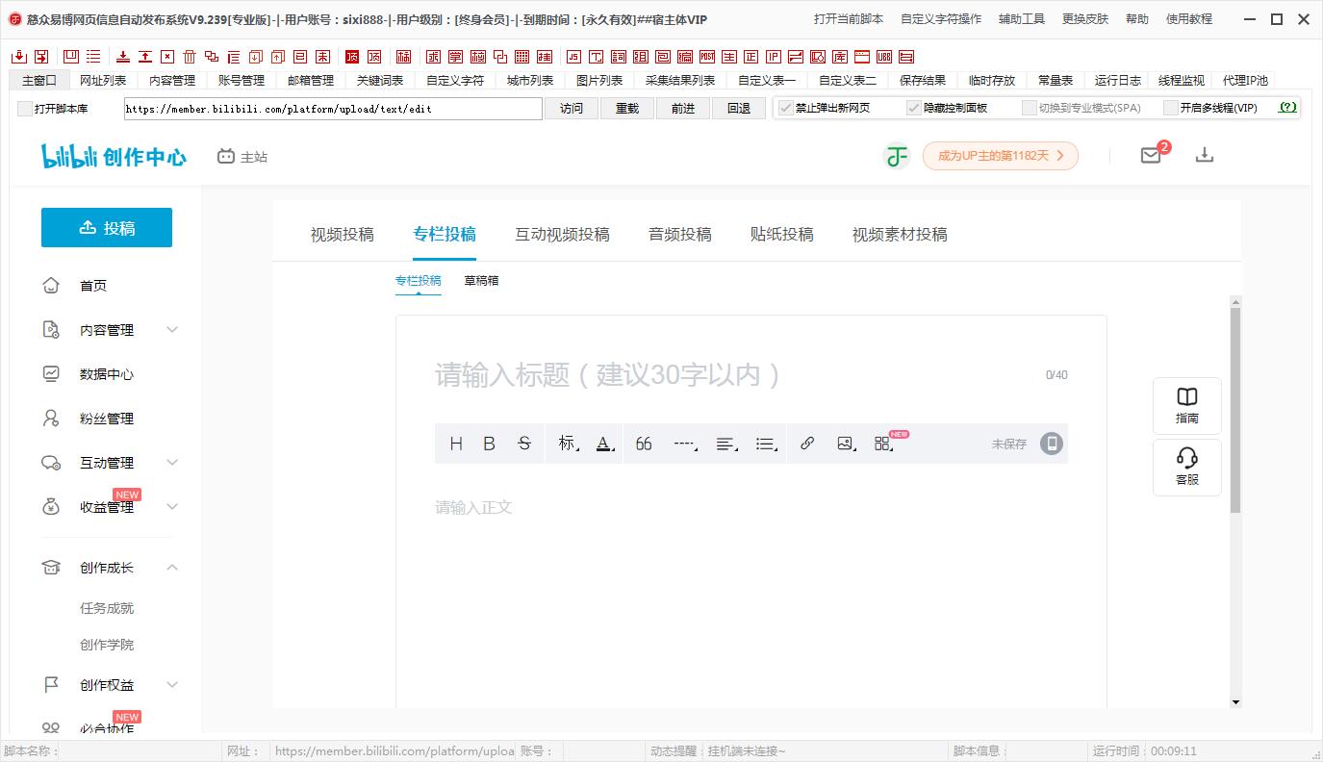Open 运行日志 tab
The height and width of the screenshot is (762, 1323).
point(1117,81)
